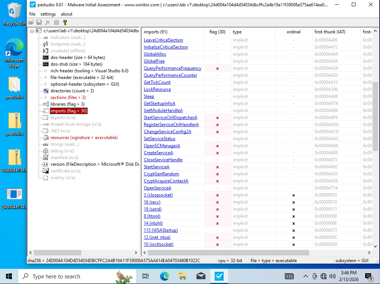This screenshot has width=380, height=284.
Task: Click the open file toolbar icon
Action: [31, 23]
